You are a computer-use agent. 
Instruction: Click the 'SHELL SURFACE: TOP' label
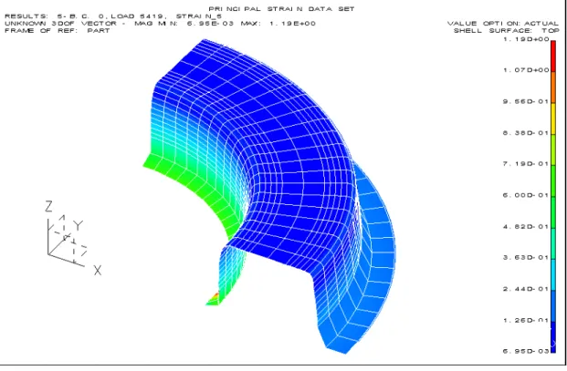[x=507, y=31]
